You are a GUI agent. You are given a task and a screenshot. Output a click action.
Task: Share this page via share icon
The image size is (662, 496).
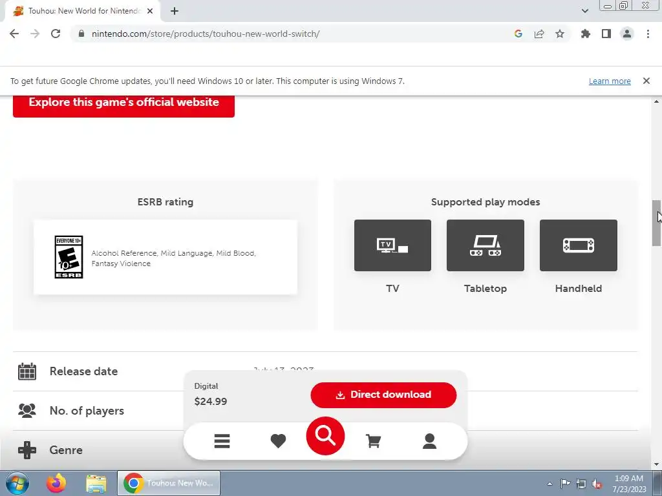[x=539, y=34]
